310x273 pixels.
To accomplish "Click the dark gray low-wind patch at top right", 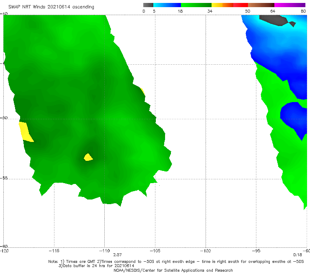I will 277,21.
